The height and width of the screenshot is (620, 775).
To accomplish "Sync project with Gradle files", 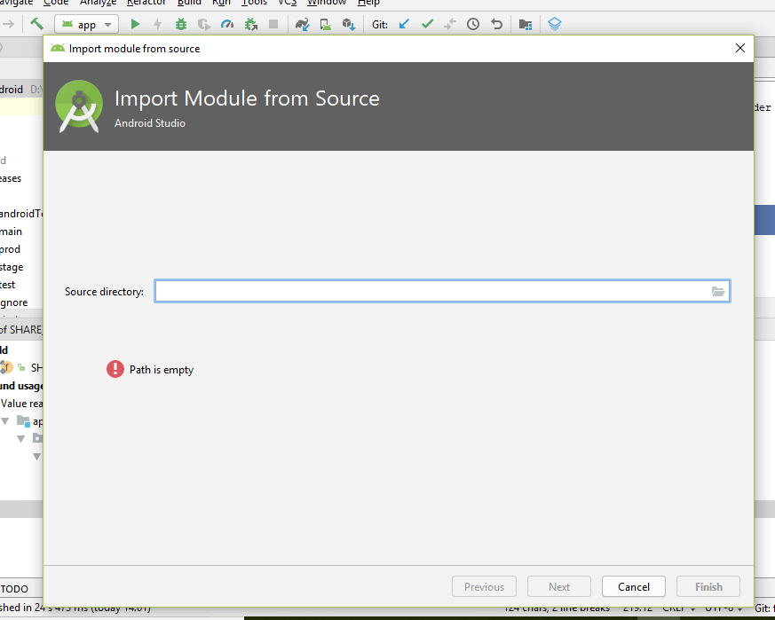I will coord(302,24).
